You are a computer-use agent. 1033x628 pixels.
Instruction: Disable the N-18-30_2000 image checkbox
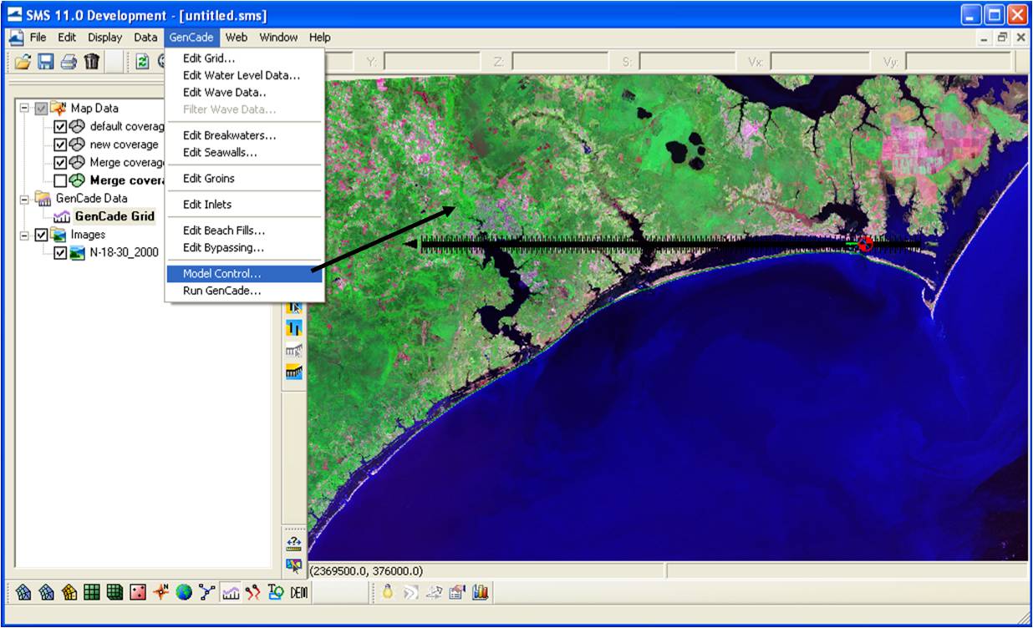coord(60,252)
